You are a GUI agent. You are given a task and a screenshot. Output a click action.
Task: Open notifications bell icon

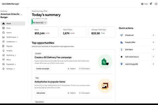(x=151, y=4)
